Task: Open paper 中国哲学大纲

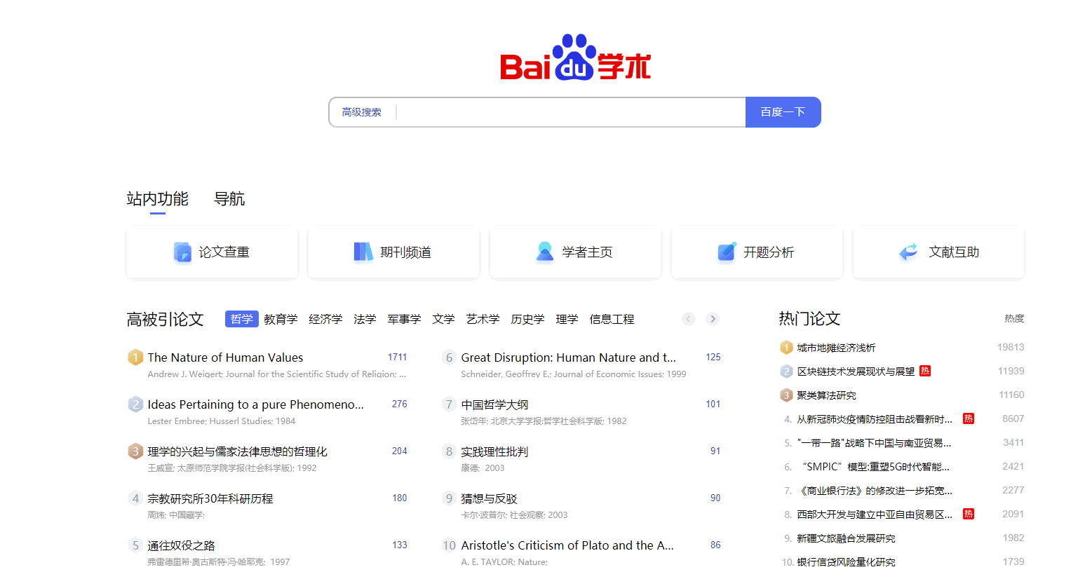Action: tap(494, 404)
